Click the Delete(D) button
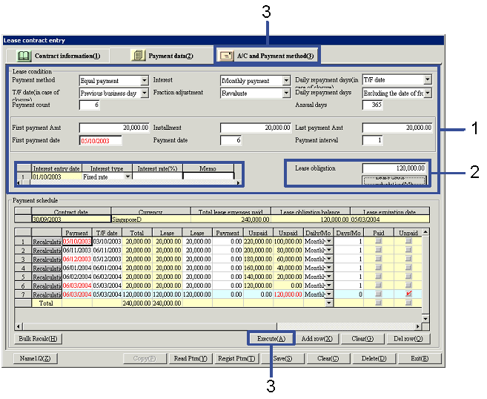The width and height of the screenshot is (487, 399). click(374, 359)
